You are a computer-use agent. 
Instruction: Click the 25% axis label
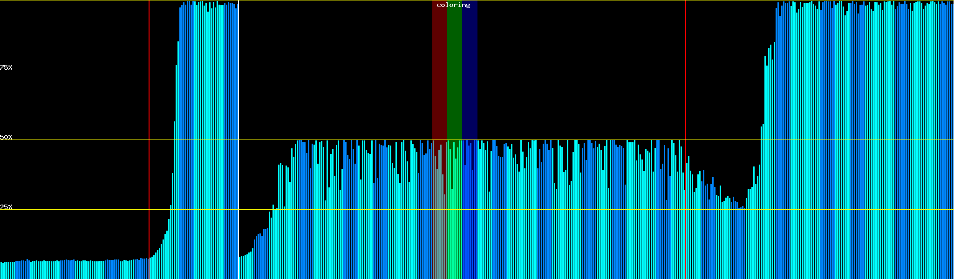point(6,207)
